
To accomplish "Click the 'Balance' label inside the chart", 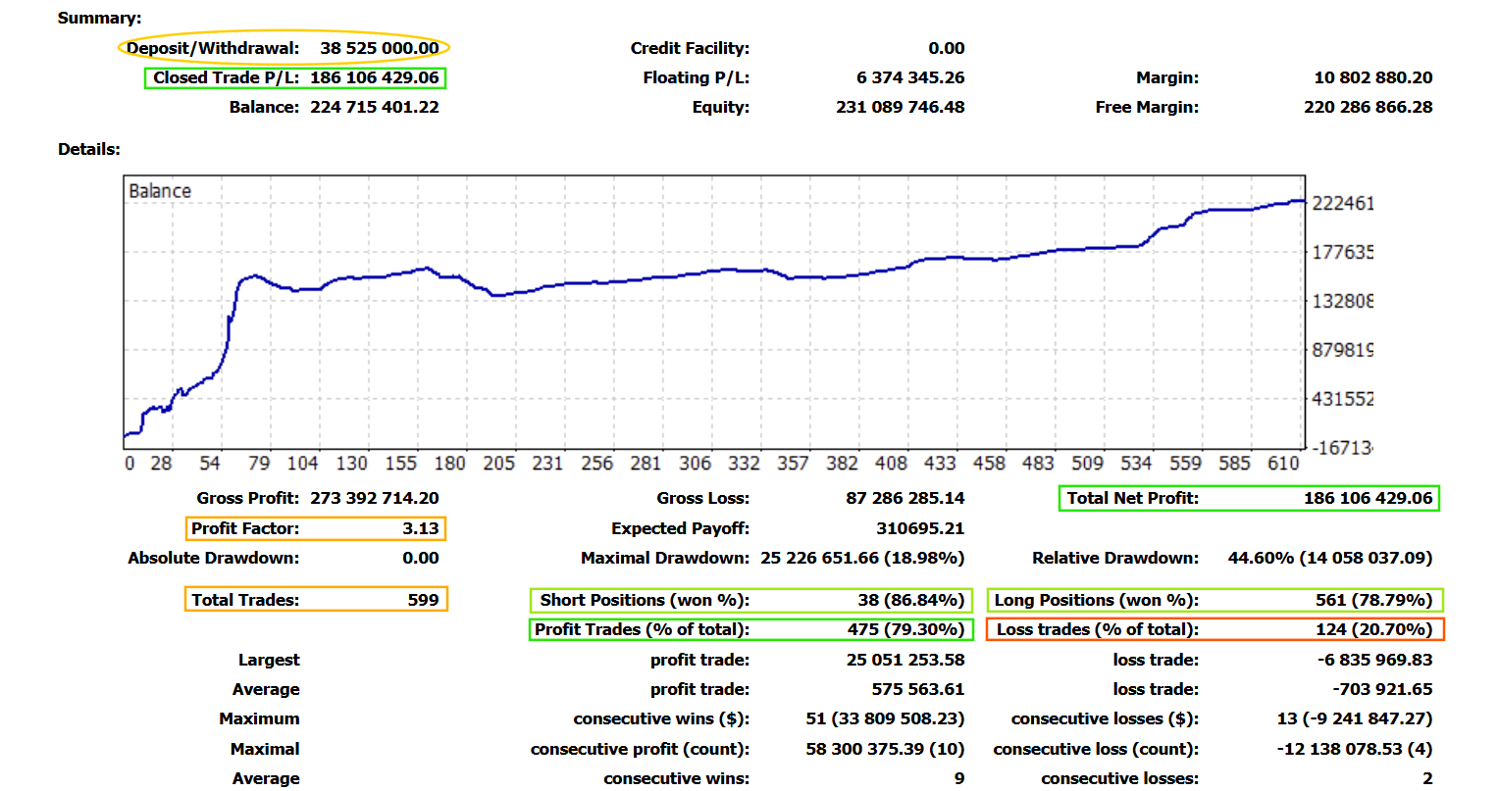I will pyautogui.click(x=160, y=191).
